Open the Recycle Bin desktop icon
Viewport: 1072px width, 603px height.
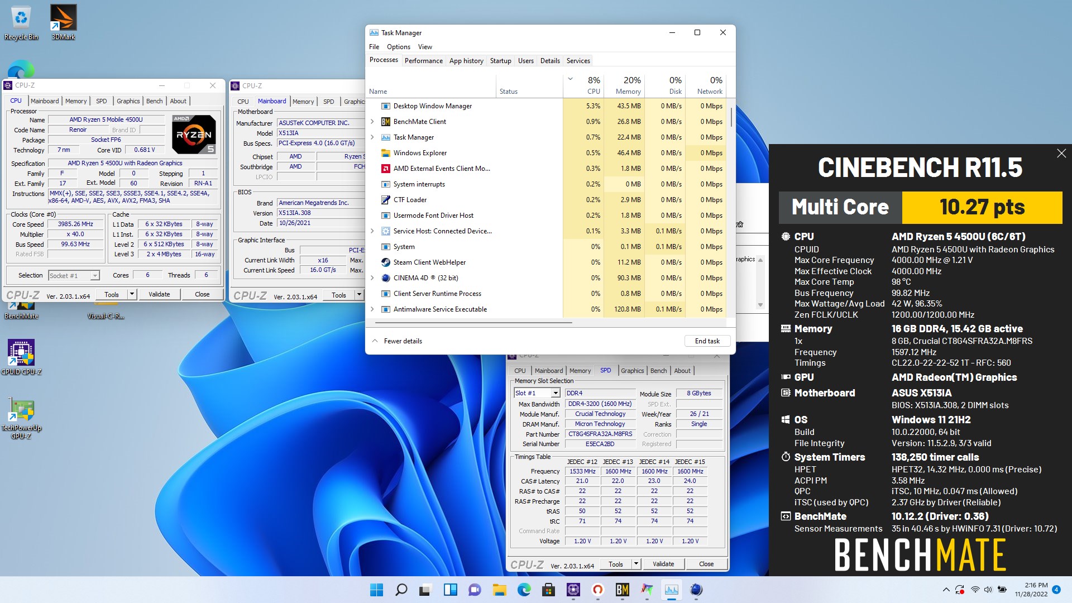click(x=21, y=22)
